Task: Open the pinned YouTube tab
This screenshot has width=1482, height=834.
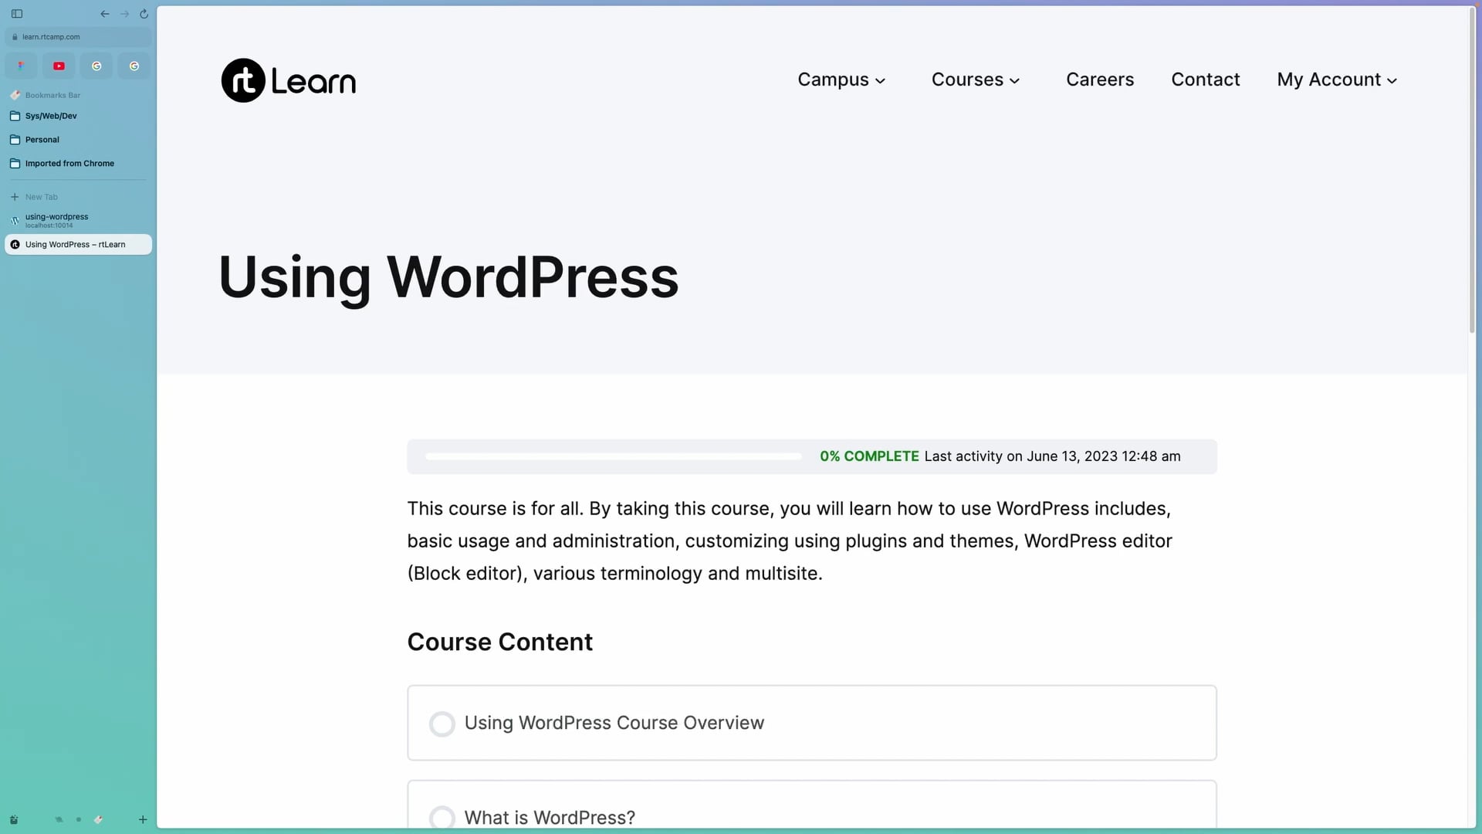Action: pyautogui.click(x=59, y=66)
